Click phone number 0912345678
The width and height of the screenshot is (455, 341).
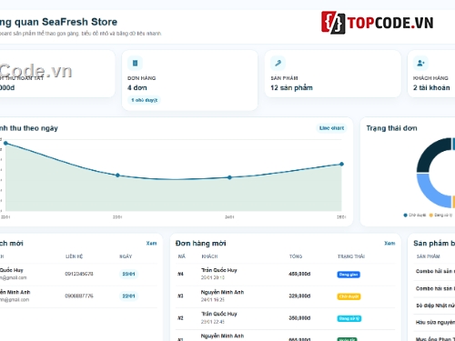pyautogui.click(x=79, y=274)
